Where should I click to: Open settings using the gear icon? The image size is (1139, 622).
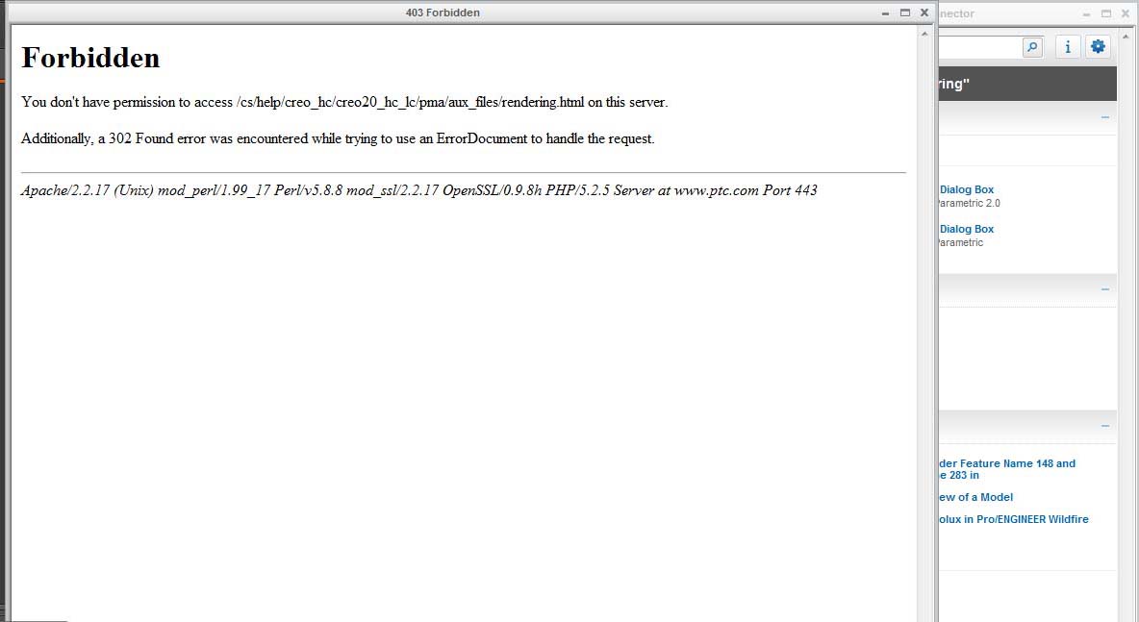click(1098, 46)
